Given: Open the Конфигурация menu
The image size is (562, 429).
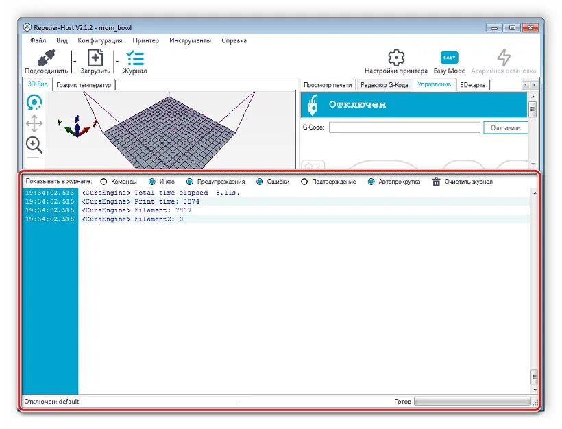Looking at the screenshot, I should click(100, 40).
